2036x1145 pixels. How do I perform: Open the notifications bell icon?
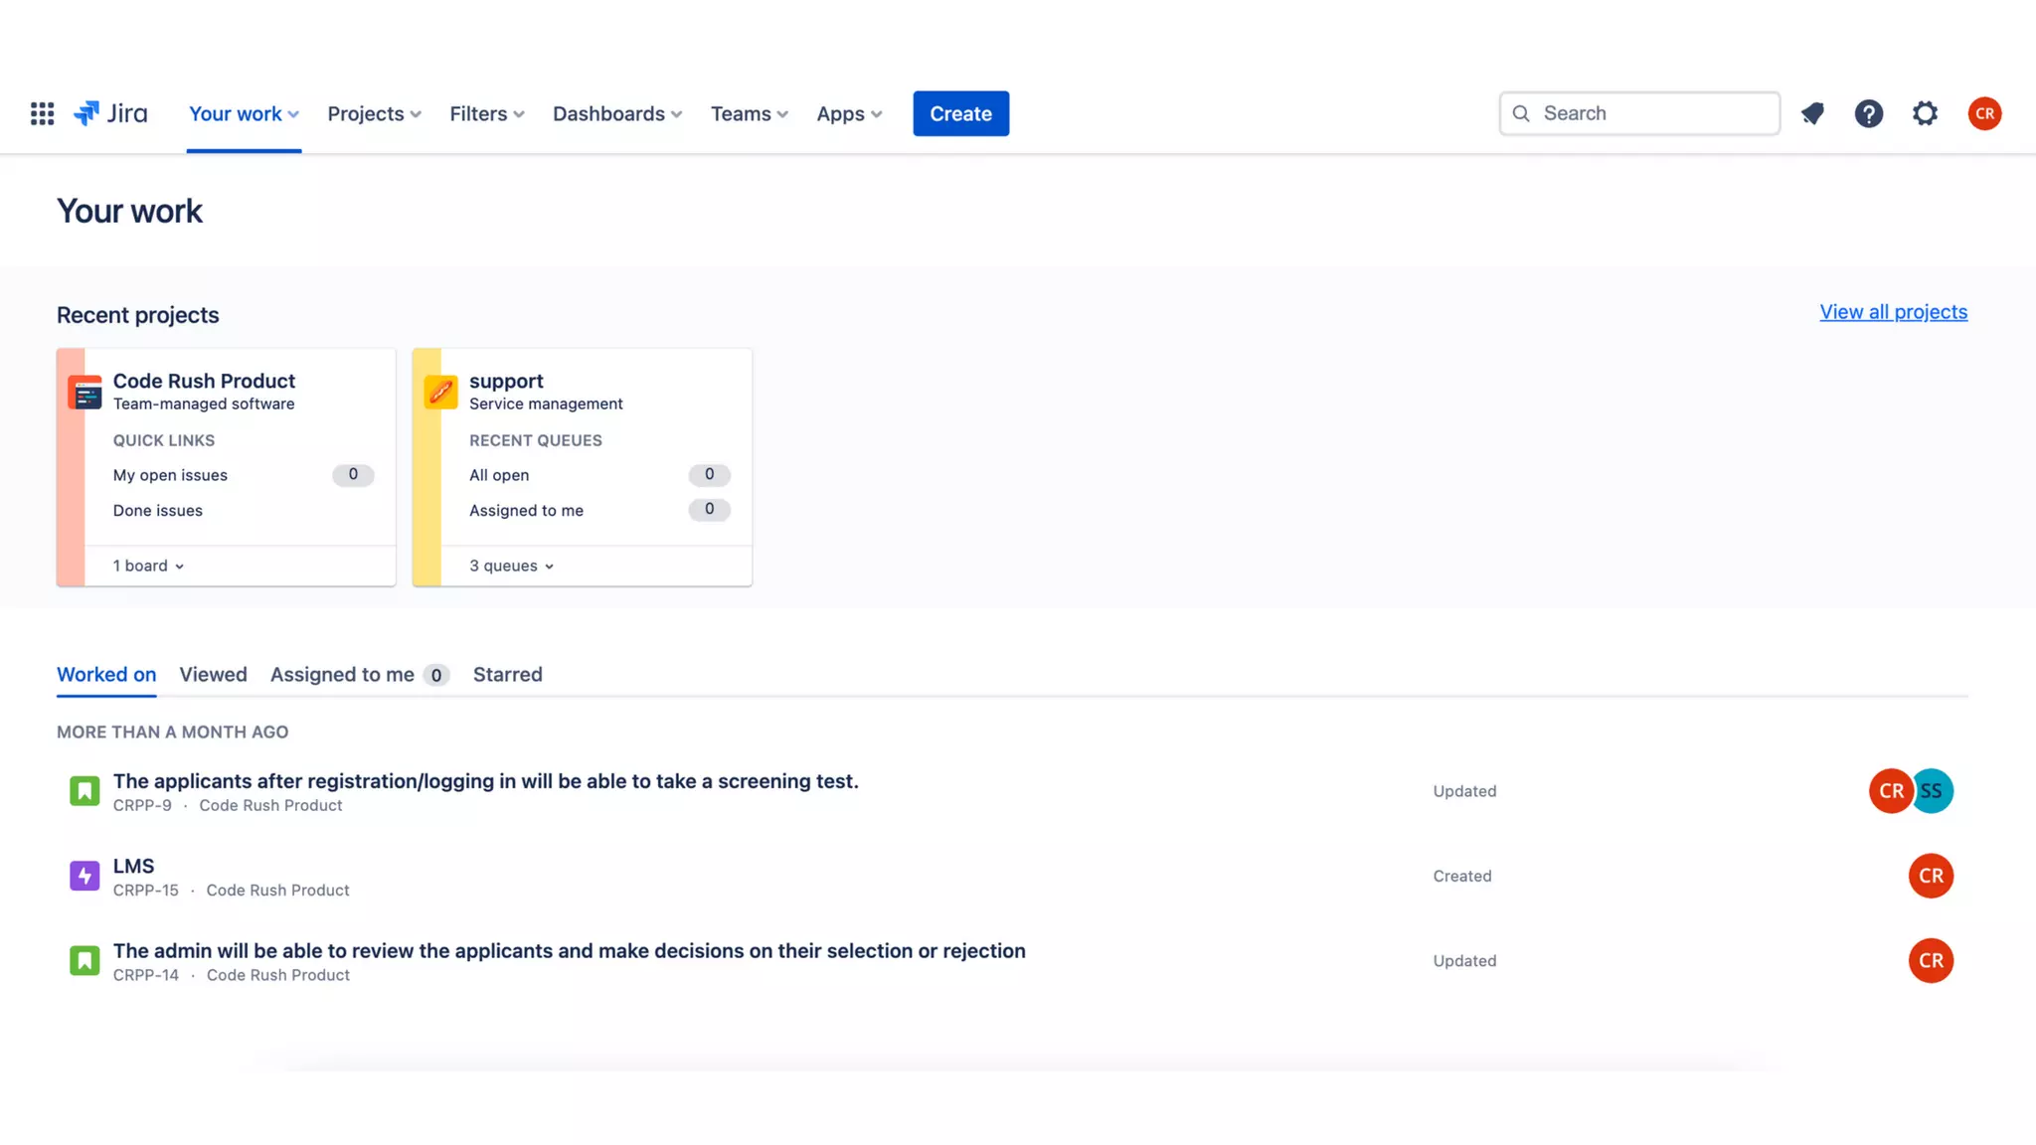[x=1812, y=113]
